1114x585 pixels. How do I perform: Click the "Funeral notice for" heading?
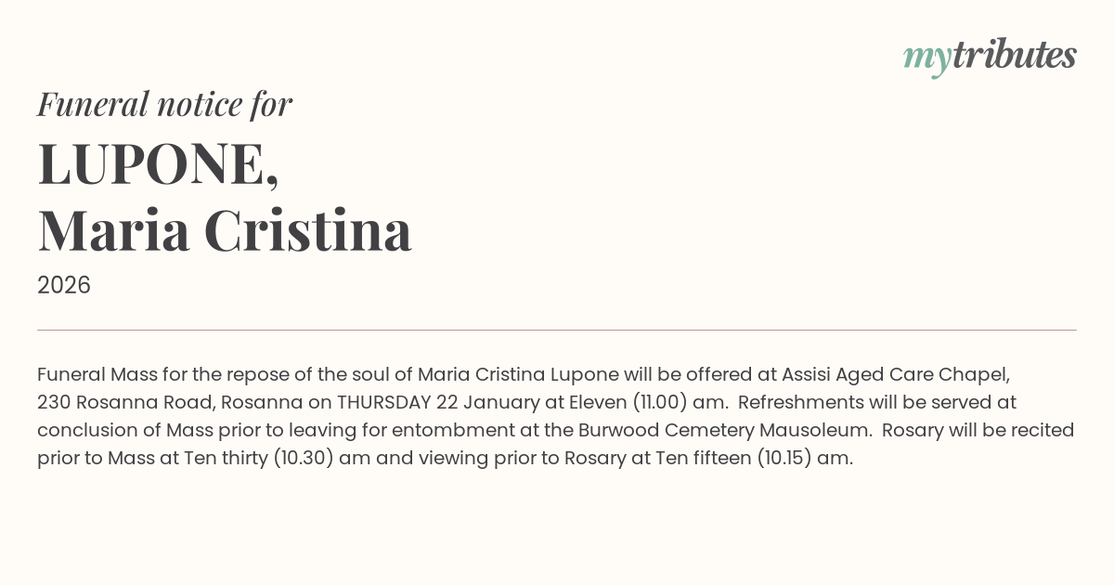164,104
